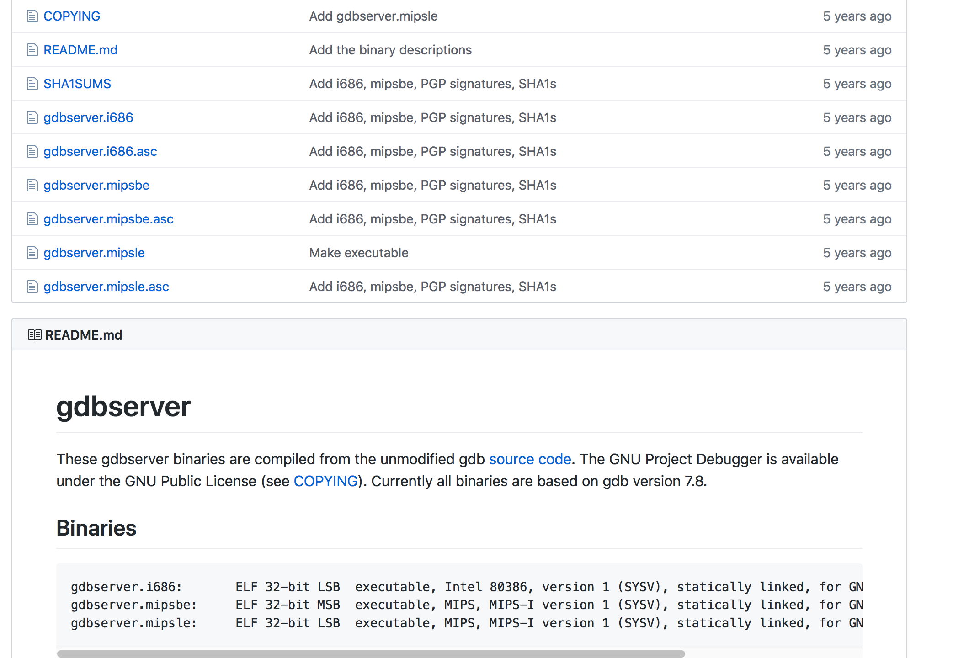Click the horizontal scrollbar under binaries code block

pos(371,654)
